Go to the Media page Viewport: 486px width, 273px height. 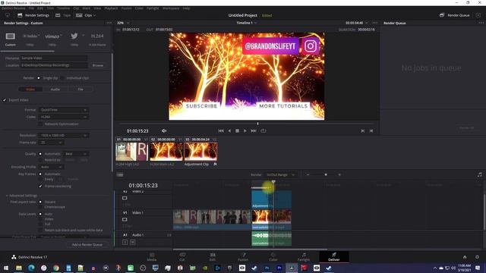(152, 257)
